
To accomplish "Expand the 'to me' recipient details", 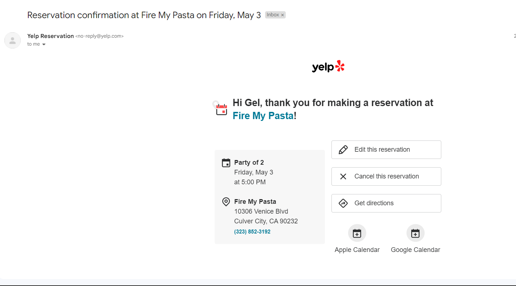I will tap(44, 45).
